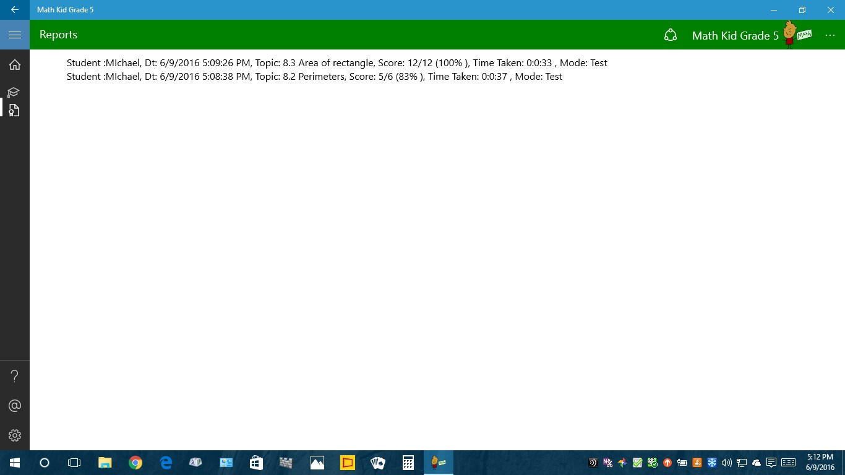Click the OneDrive cloud tray icon
The width and height of the screenshot is (845, 475).
(x=757, y=463)
